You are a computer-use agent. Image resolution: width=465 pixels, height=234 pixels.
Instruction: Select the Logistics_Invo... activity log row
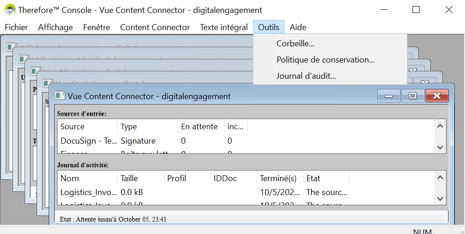[246, 192]
